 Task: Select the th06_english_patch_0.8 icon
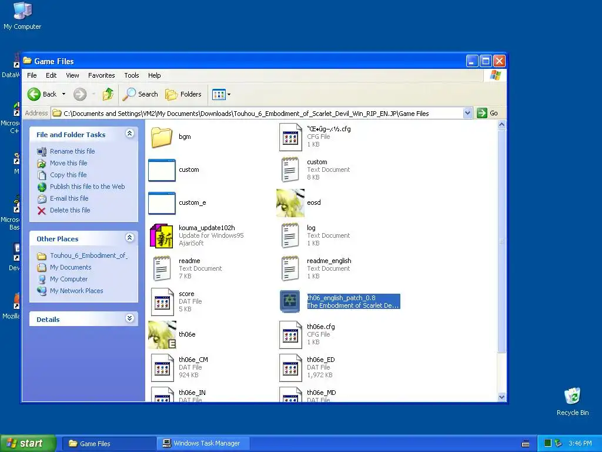pyautogui.click(x=290, y=301)
